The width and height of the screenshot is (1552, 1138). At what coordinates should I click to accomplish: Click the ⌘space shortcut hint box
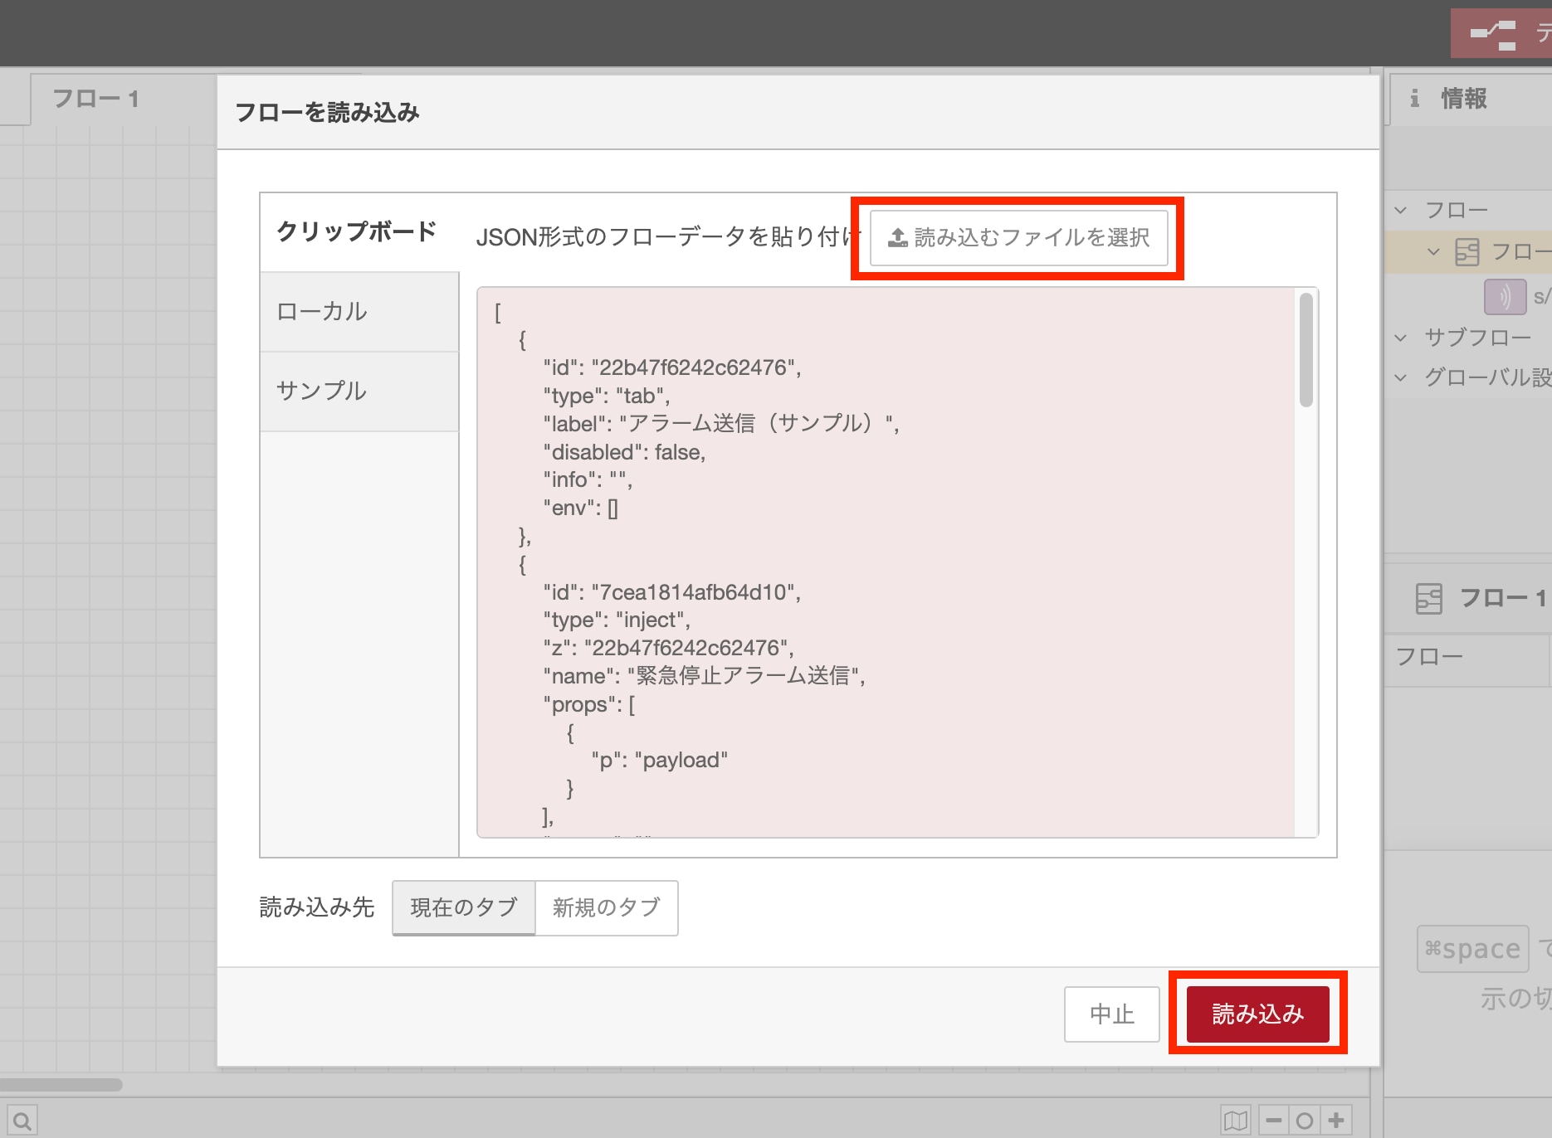1472,948
